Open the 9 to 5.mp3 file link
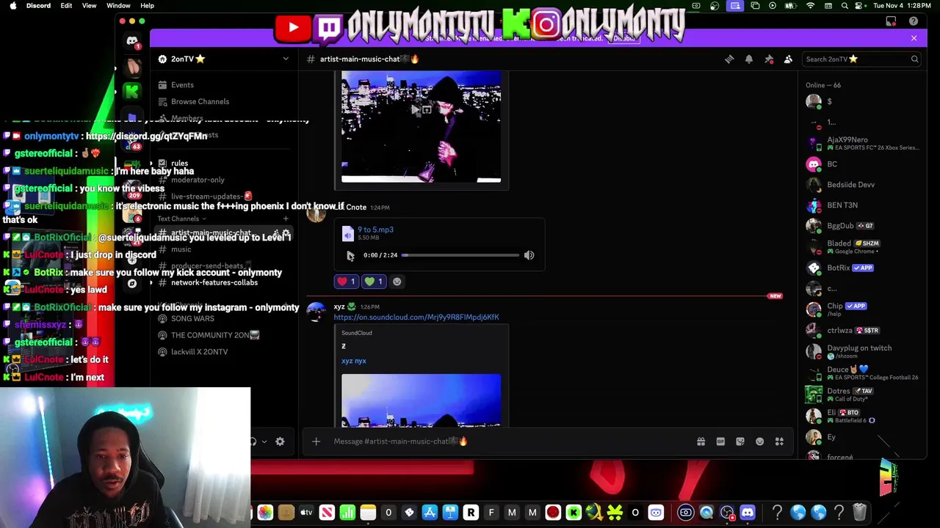This screenshot has width=940, height=528. (375, 230)
